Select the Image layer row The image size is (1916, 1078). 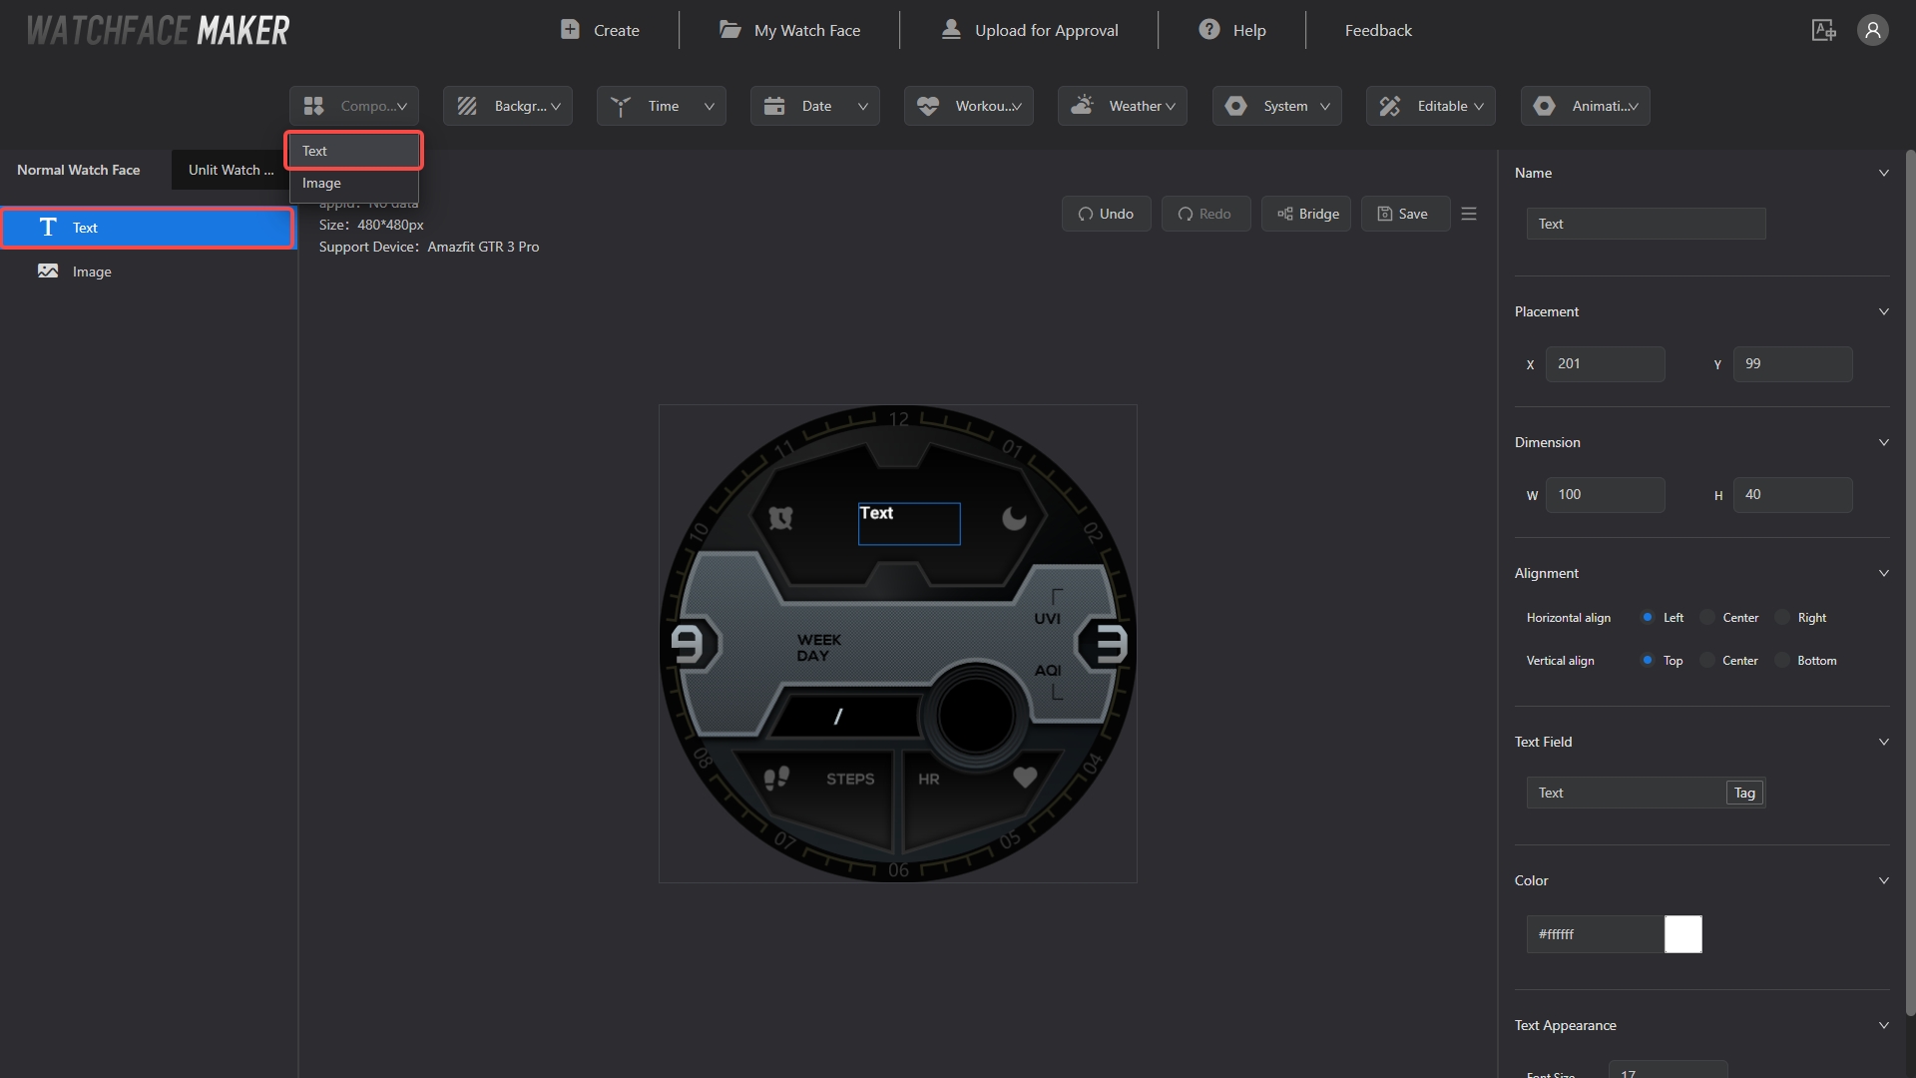(x=148, y=271)
